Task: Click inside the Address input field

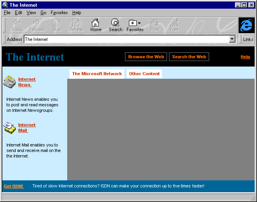Action: pos(127,39)
